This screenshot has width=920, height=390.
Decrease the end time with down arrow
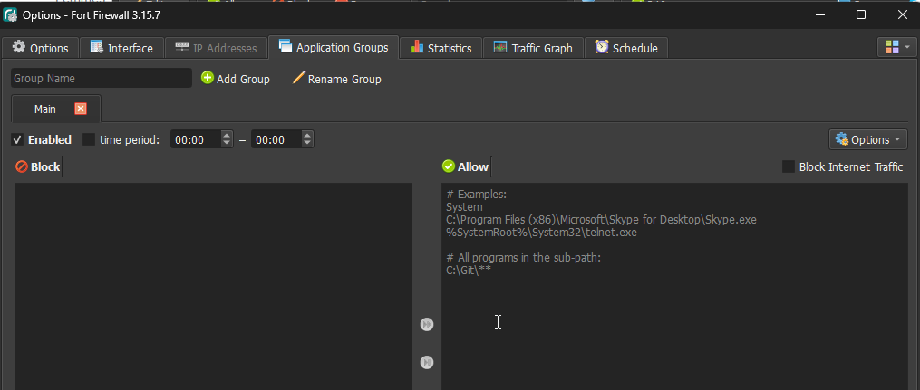click(307, 144)
